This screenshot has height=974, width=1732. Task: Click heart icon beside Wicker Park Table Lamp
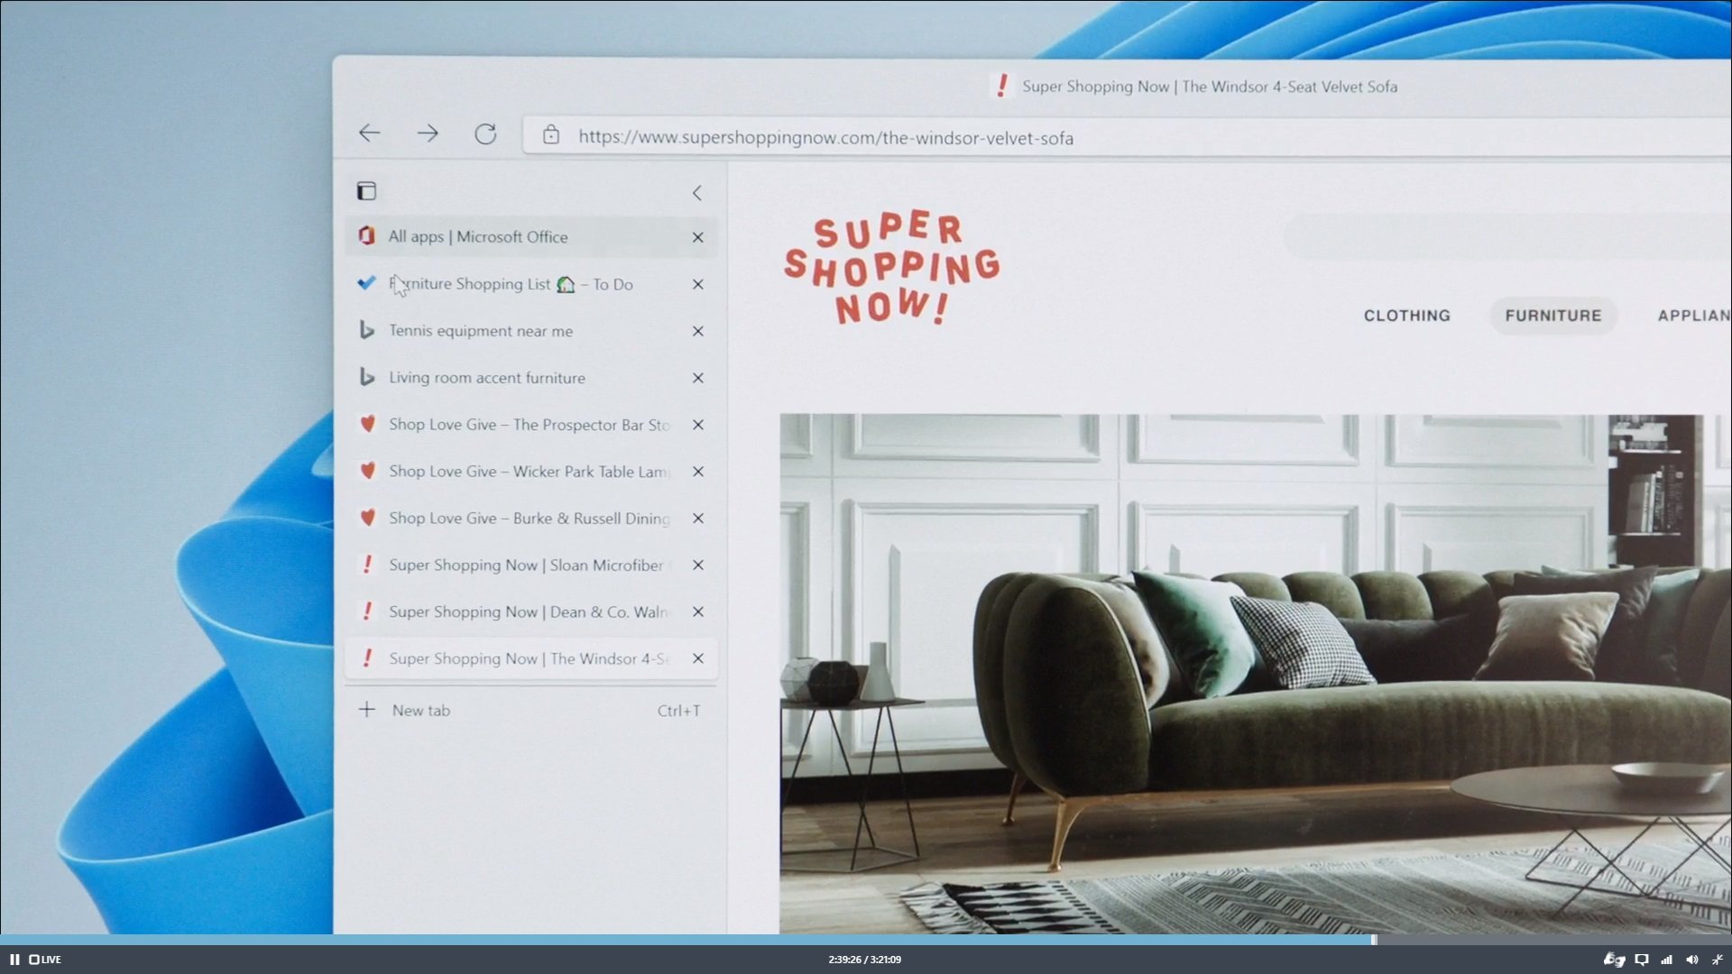(367, 471)
